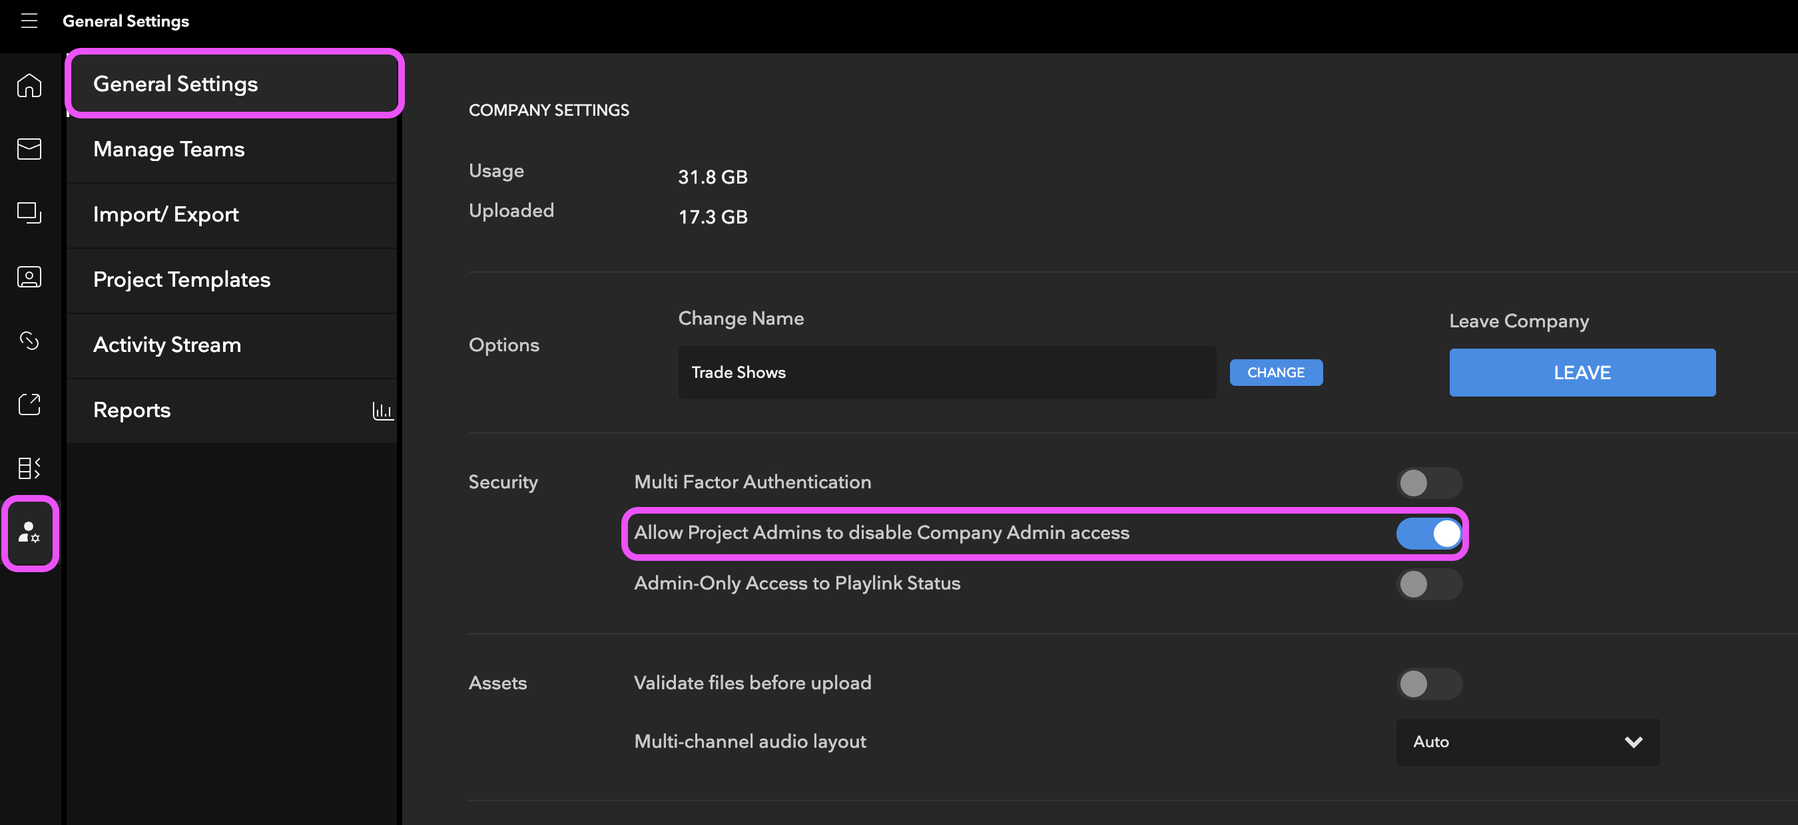Enable Multi Factor Authentication toggle
Screen dimensions: 1798x825
pyautogui.click(x=1428, y=482)
